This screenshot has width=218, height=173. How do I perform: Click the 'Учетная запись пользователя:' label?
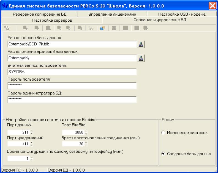tap(37, 65)
